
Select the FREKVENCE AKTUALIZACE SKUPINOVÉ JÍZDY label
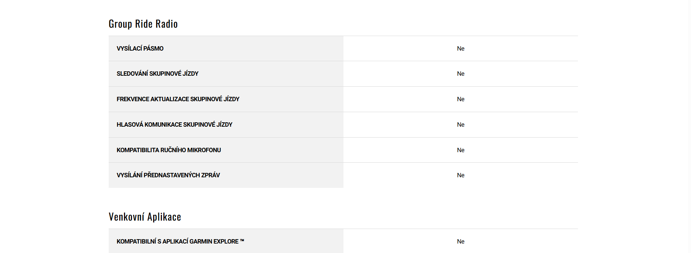[x=178, y=99]
